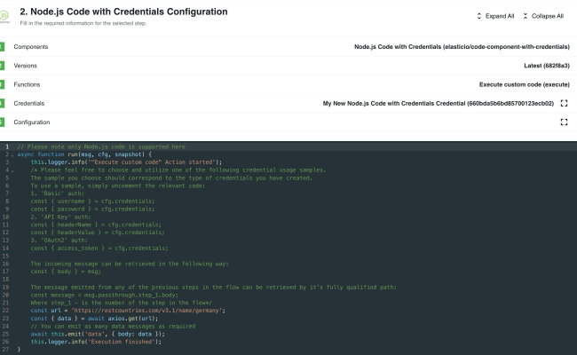Click line 3 logger.info Action started code
This screenshot has height=355, width=577.
(126, 162)
